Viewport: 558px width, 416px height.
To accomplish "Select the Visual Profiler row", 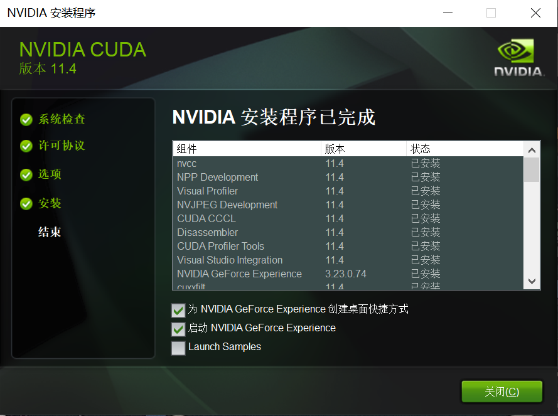I will (348, 191).
